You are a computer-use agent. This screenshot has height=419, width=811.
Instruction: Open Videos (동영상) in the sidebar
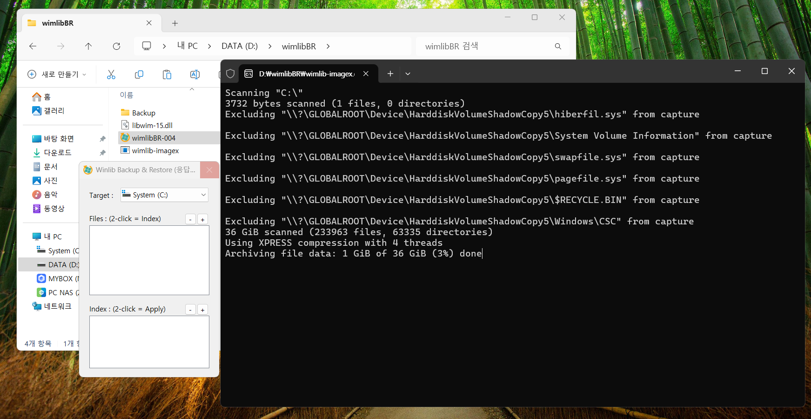[48, 209]
